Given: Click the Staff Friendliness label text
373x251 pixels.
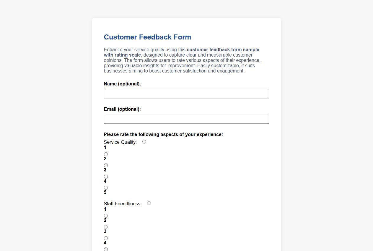Looking at the screenshot, I should point(122,204).
